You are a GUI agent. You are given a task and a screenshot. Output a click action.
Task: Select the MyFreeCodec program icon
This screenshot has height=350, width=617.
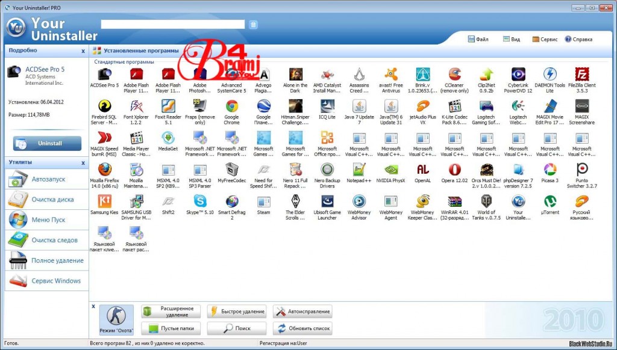point(232,170)
